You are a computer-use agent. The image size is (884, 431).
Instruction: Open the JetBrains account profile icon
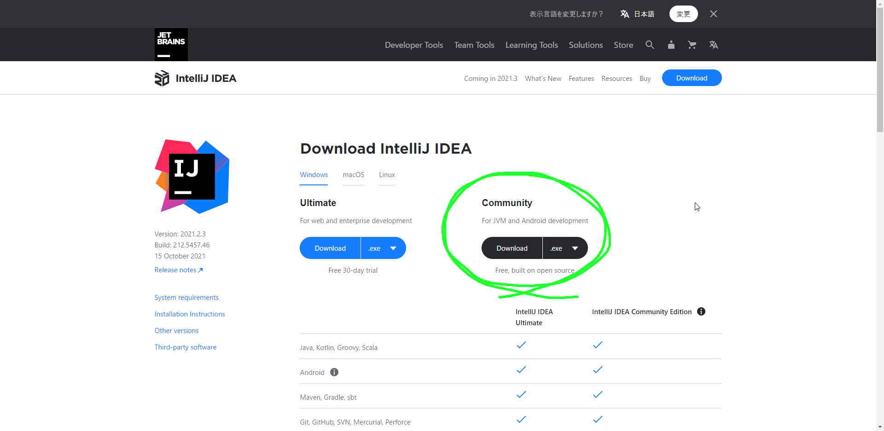pyautogui.click(x=671, y=45)
